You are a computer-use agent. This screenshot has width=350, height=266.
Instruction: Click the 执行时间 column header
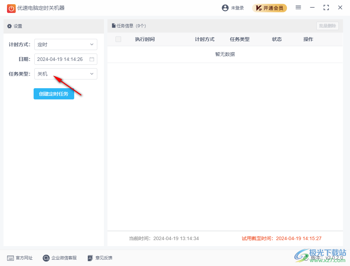click(145, 39)
